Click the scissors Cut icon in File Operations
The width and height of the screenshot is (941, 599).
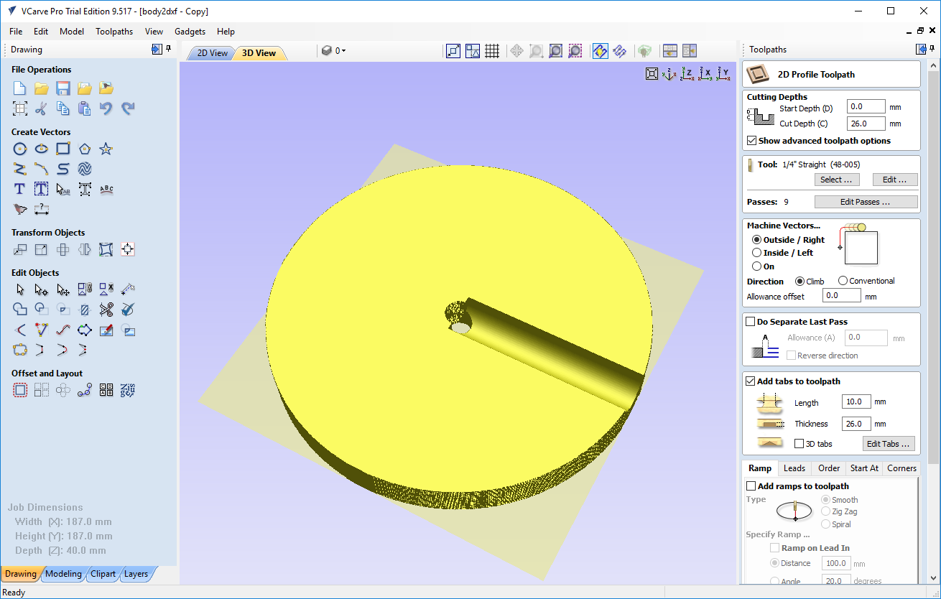pyautogui.click(x=42, y=108)
